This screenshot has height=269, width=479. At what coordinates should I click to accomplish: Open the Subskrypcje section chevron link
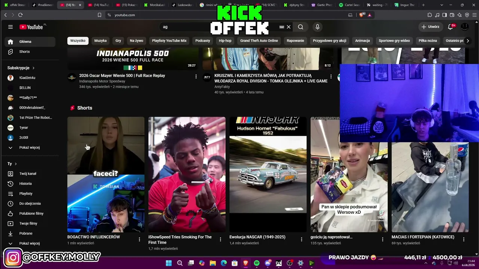pyautogui.click(x=21, y=68)
